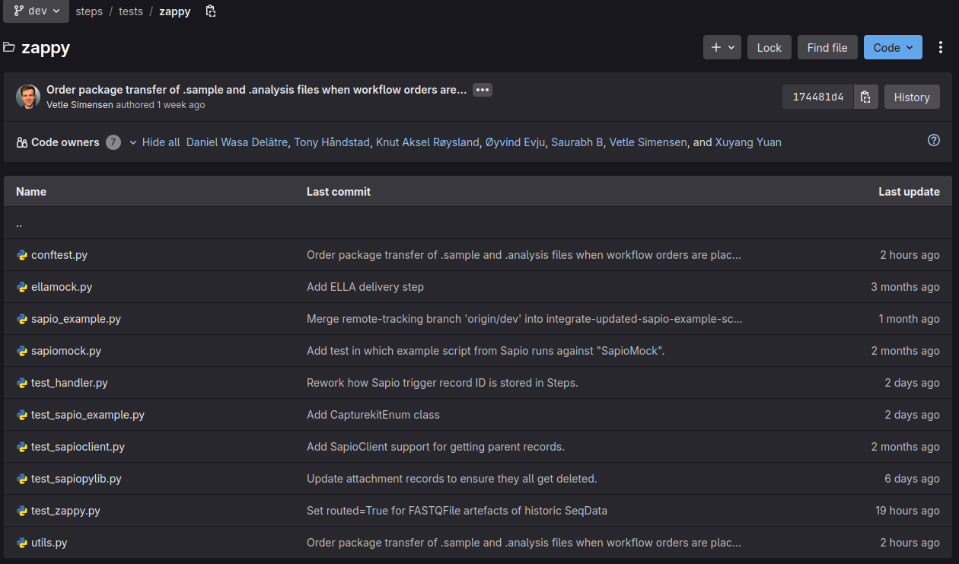Navigate to steps in the breadcrumb
Viewport: 959px width, 564px height.
pos(89,11)
